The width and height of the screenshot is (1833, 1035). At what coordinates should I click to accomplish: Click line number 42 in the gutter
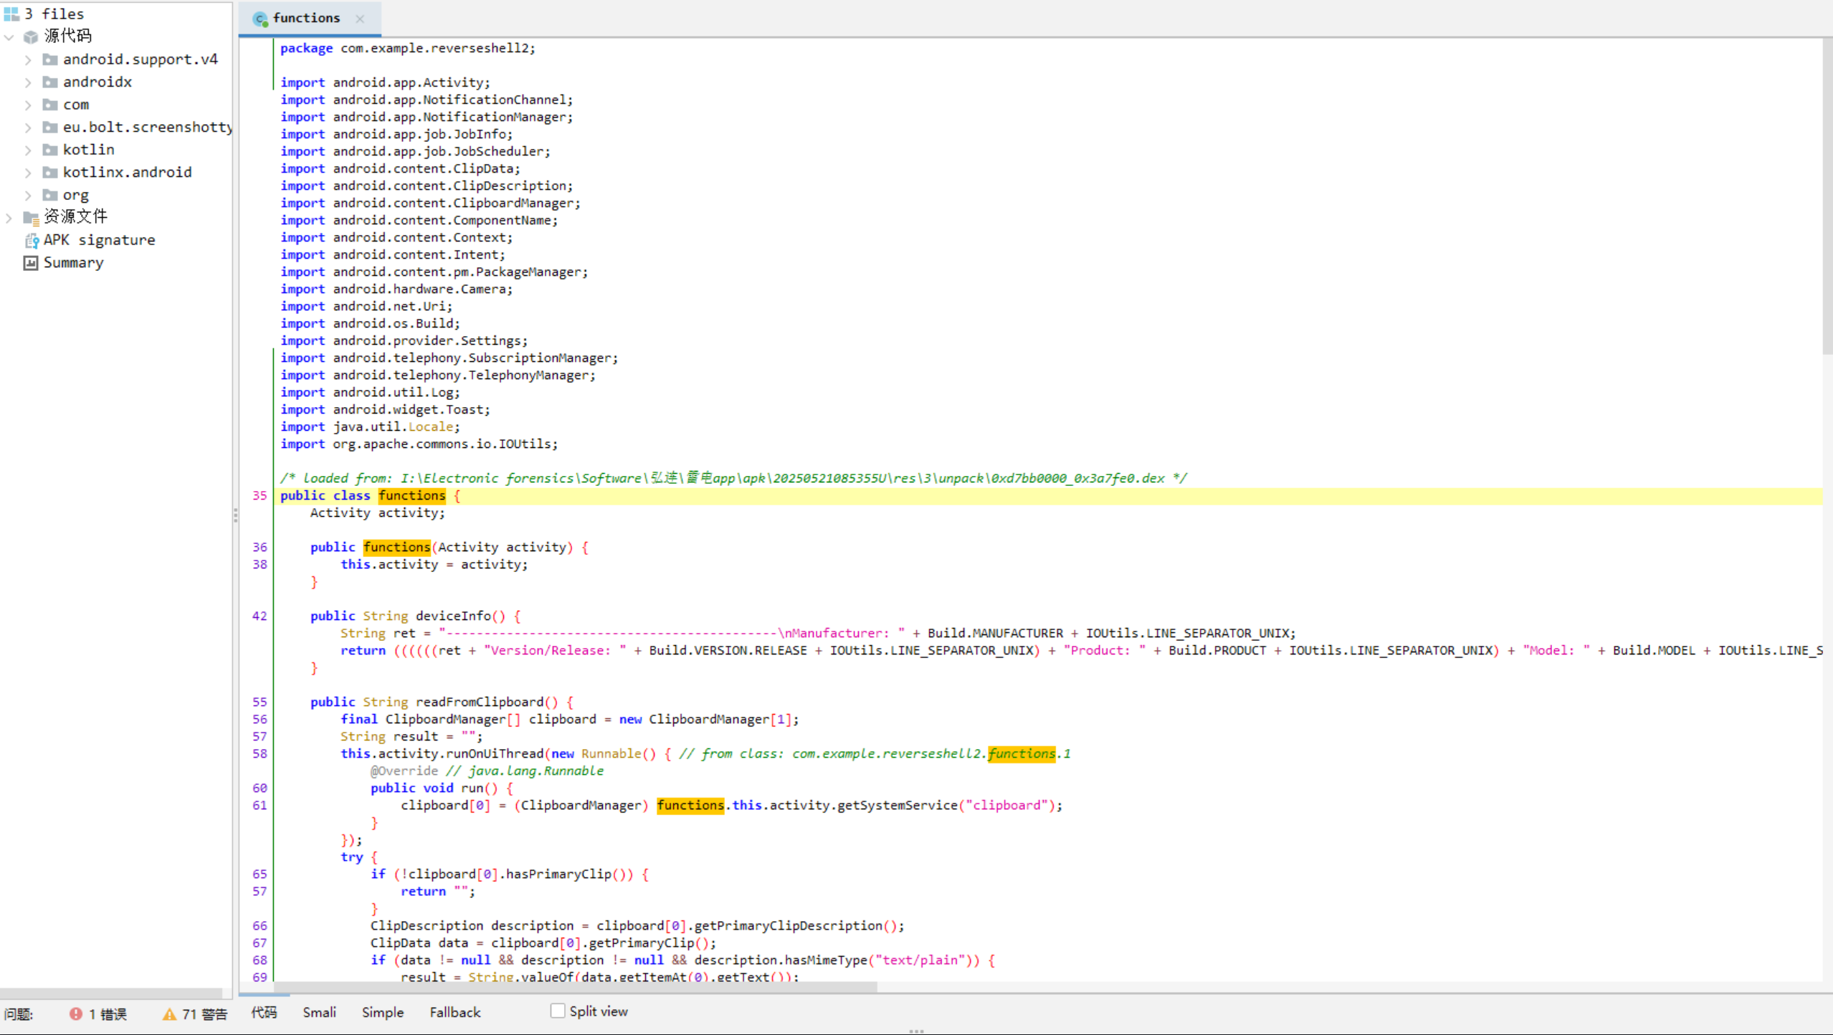pos(260,616)
